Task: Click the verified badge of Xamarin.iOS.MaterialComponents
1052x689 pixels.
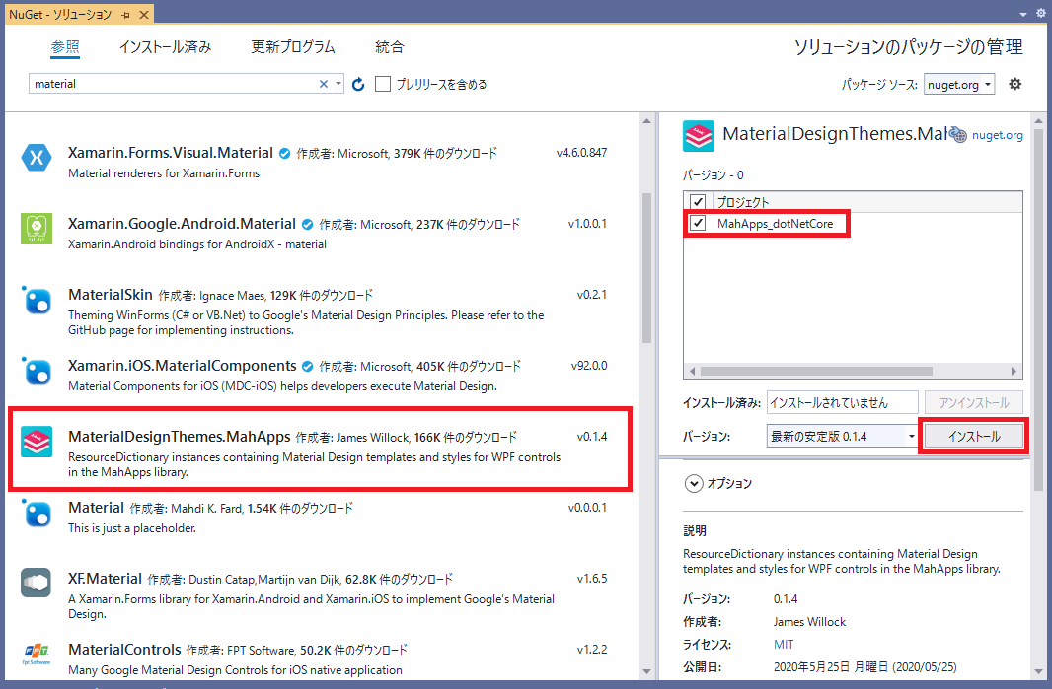Action: coord(307,367)
